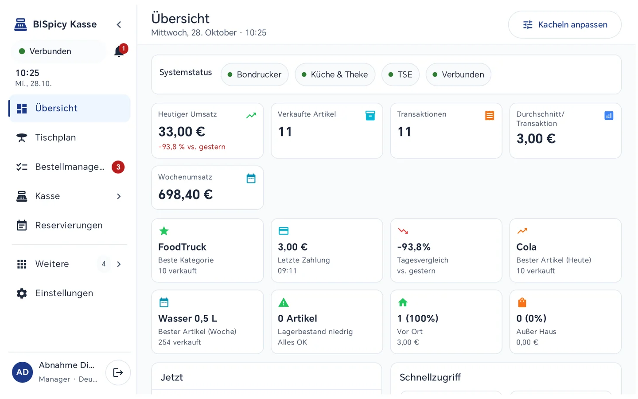
Task: Click the date 'Mittwoch, 28. Oktober' header text
Action: click(x=194, y=33)
